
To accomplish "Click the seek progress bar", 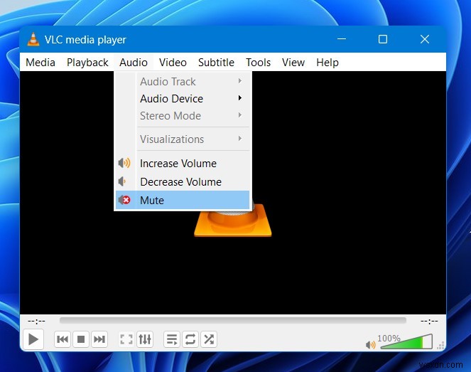I will (x=233, y=320).
